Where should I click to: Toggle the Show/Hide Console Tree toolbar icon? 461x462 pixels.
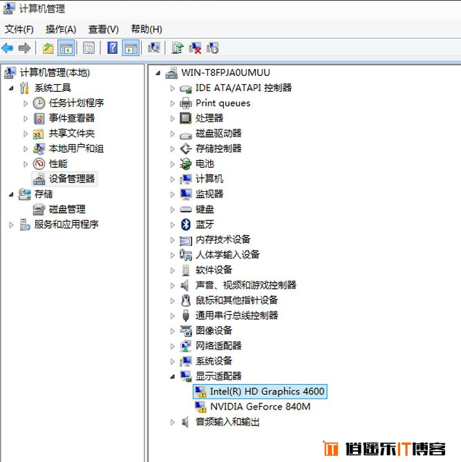coord(66,48)
